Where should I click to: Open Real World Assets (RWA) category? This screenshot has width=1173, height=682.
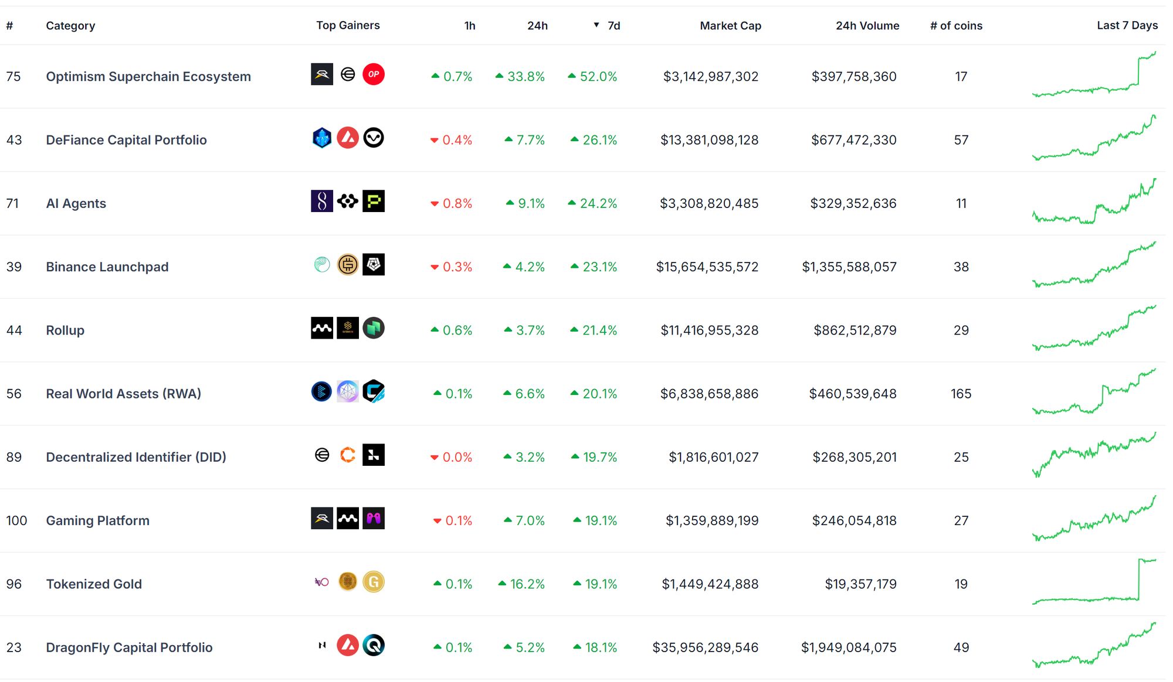123,394
